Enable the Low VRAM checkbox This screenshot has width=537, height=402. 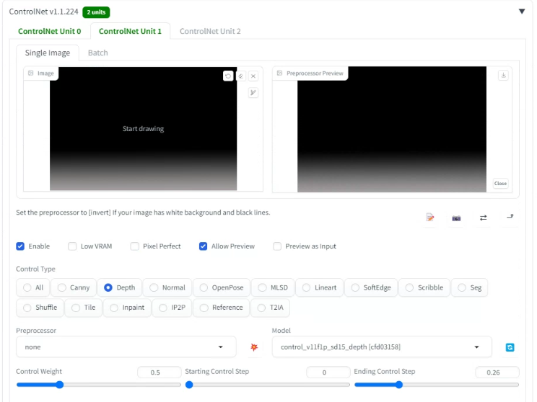pyautogui.click(x=72, y=246)
